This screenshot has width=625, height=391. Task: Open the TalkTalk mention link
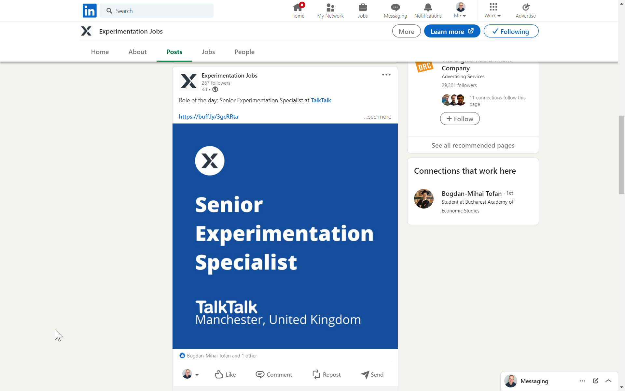point(321,100)
